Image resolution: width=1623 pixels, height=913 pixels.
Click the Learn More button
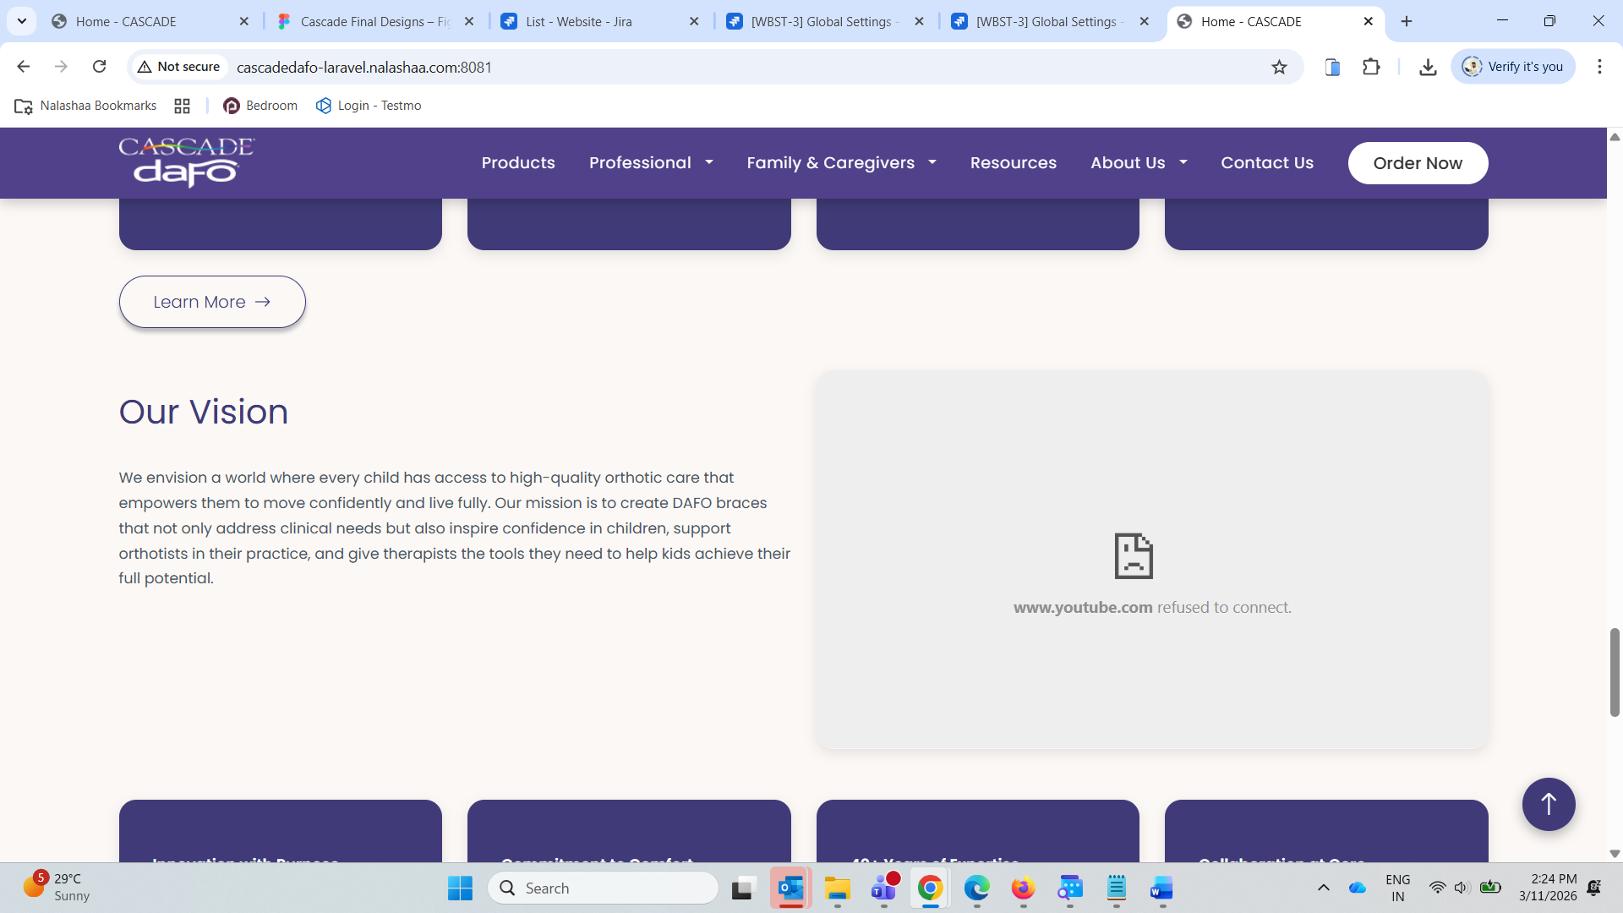[212, 302]
